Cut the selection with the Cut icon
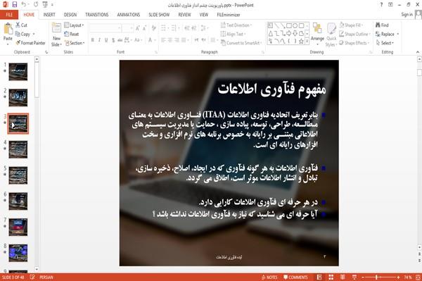 point(18,25)
